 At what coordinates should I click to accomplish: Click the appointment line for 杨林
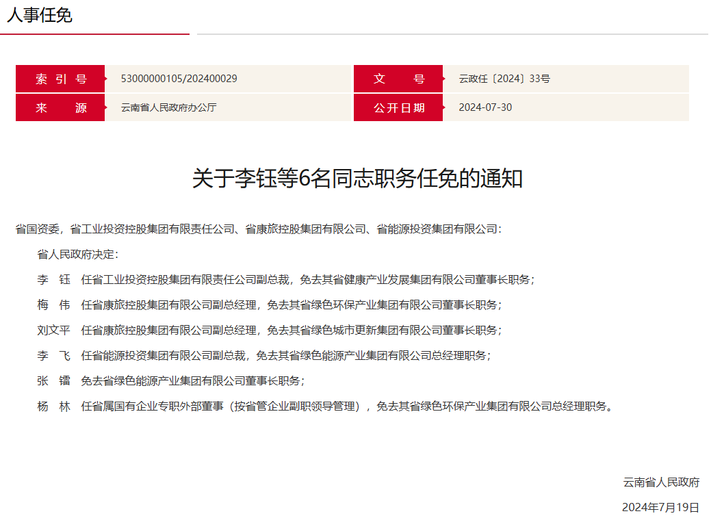click(x=324, y=406)
